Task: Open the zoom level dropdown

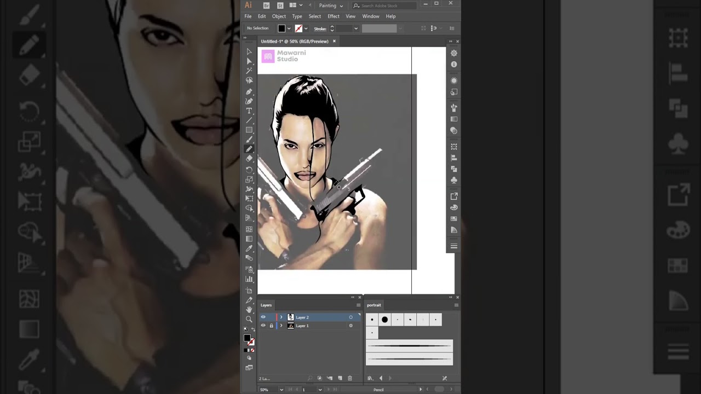Action: pos(281,390)
